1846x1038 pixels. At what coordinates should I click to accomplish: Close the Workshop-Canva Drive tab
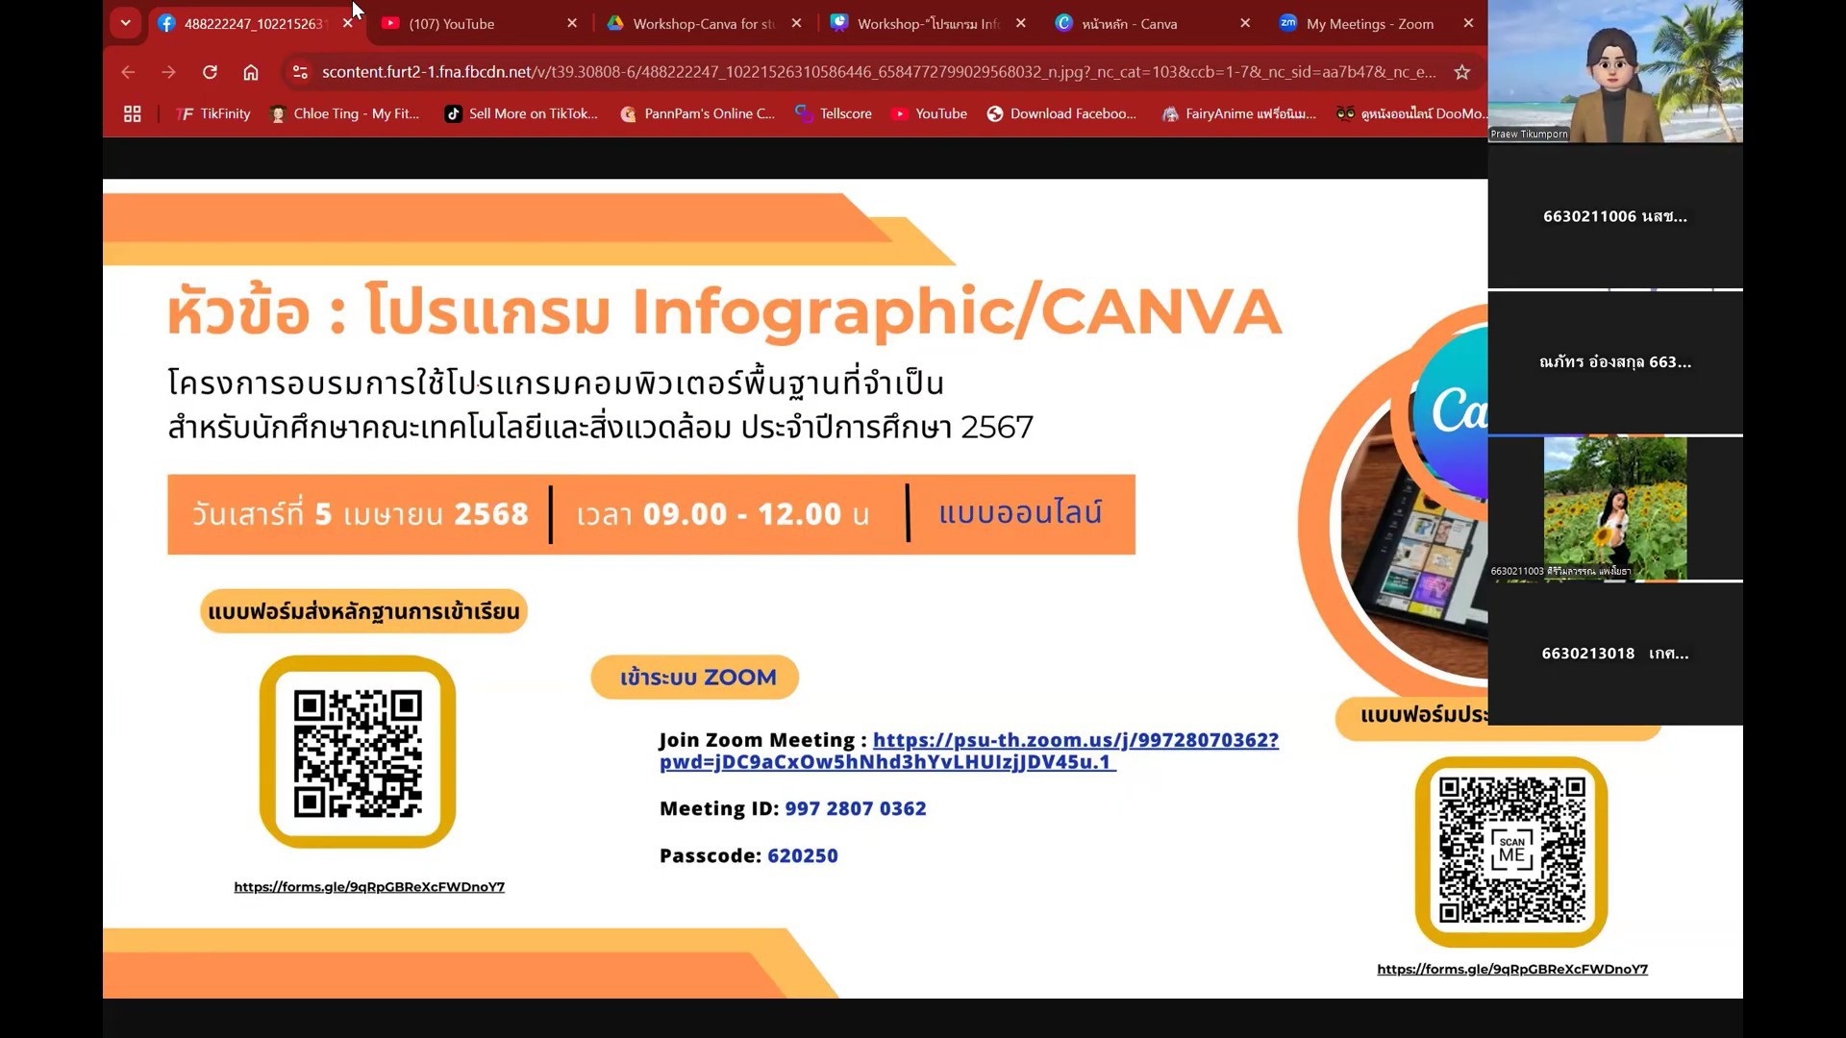[x=796, y=23]
